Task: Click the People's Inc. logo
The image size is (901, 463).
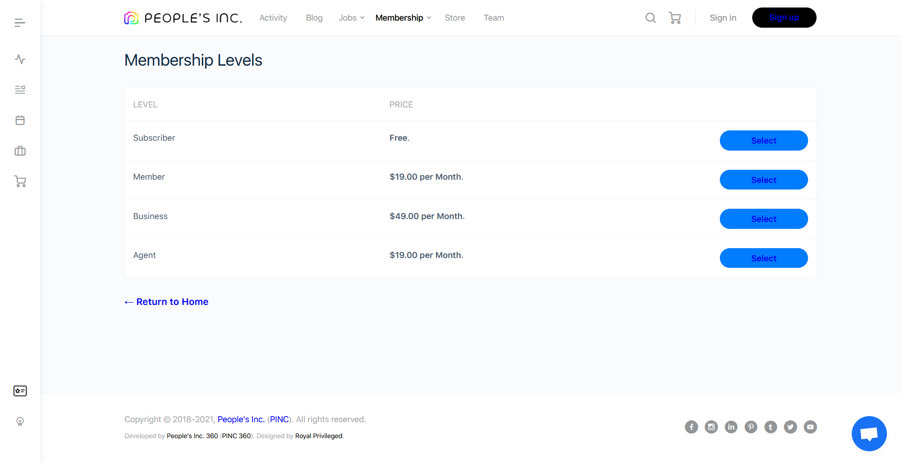Action: (183, 18)
